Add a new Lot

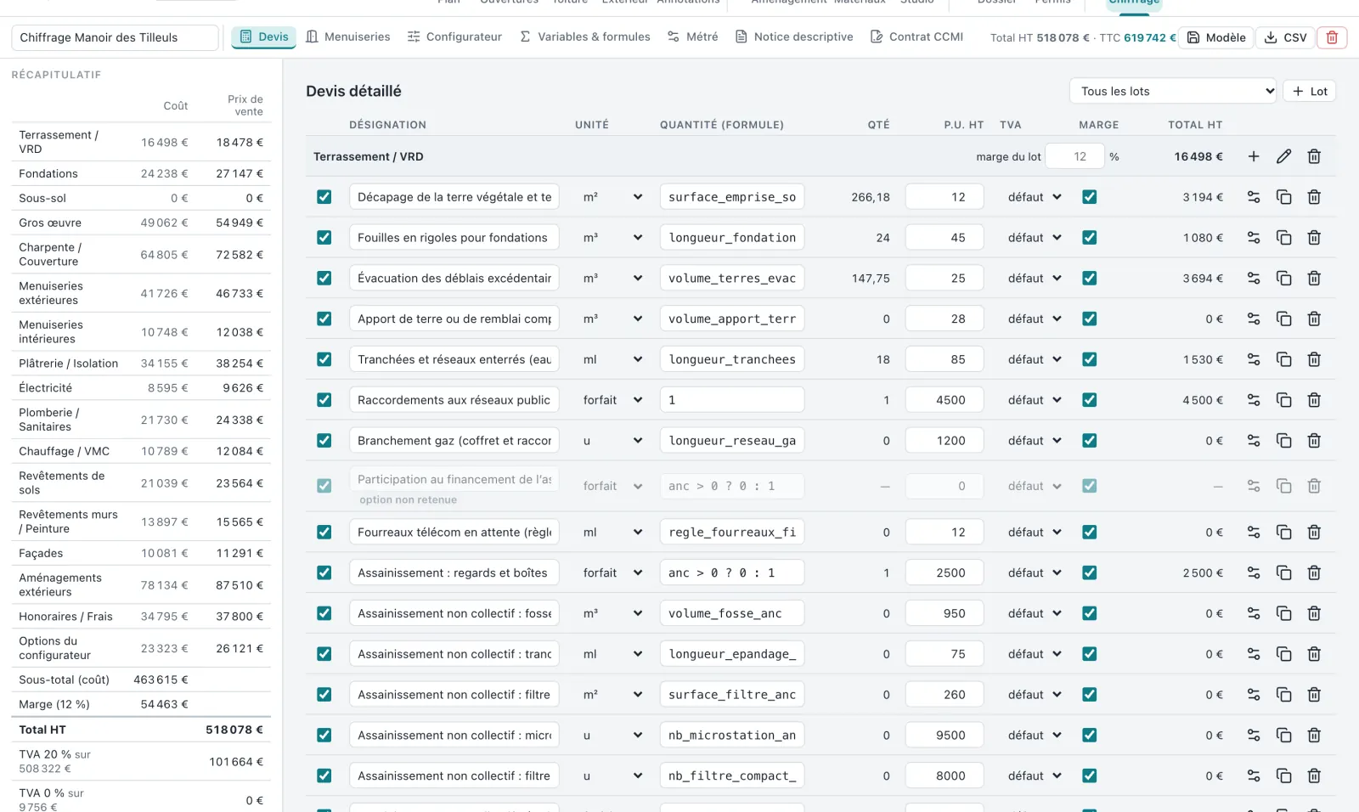point(1309,91)
